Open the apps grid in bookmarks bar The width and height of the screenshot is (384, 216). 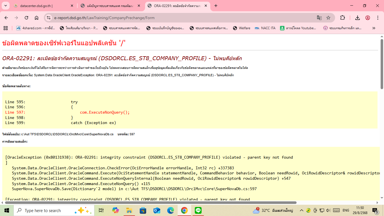pyautogui.click(x=5, y=28)
